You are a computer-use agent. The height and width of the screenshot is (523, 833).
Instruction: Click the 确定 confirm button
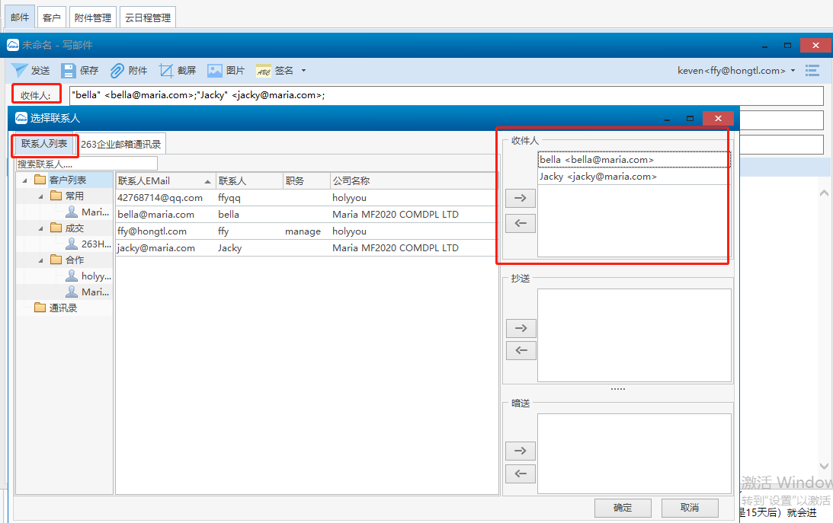[623, 508]
